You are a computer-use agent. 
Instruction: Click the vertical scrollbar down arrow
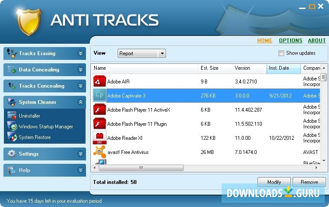324,161
